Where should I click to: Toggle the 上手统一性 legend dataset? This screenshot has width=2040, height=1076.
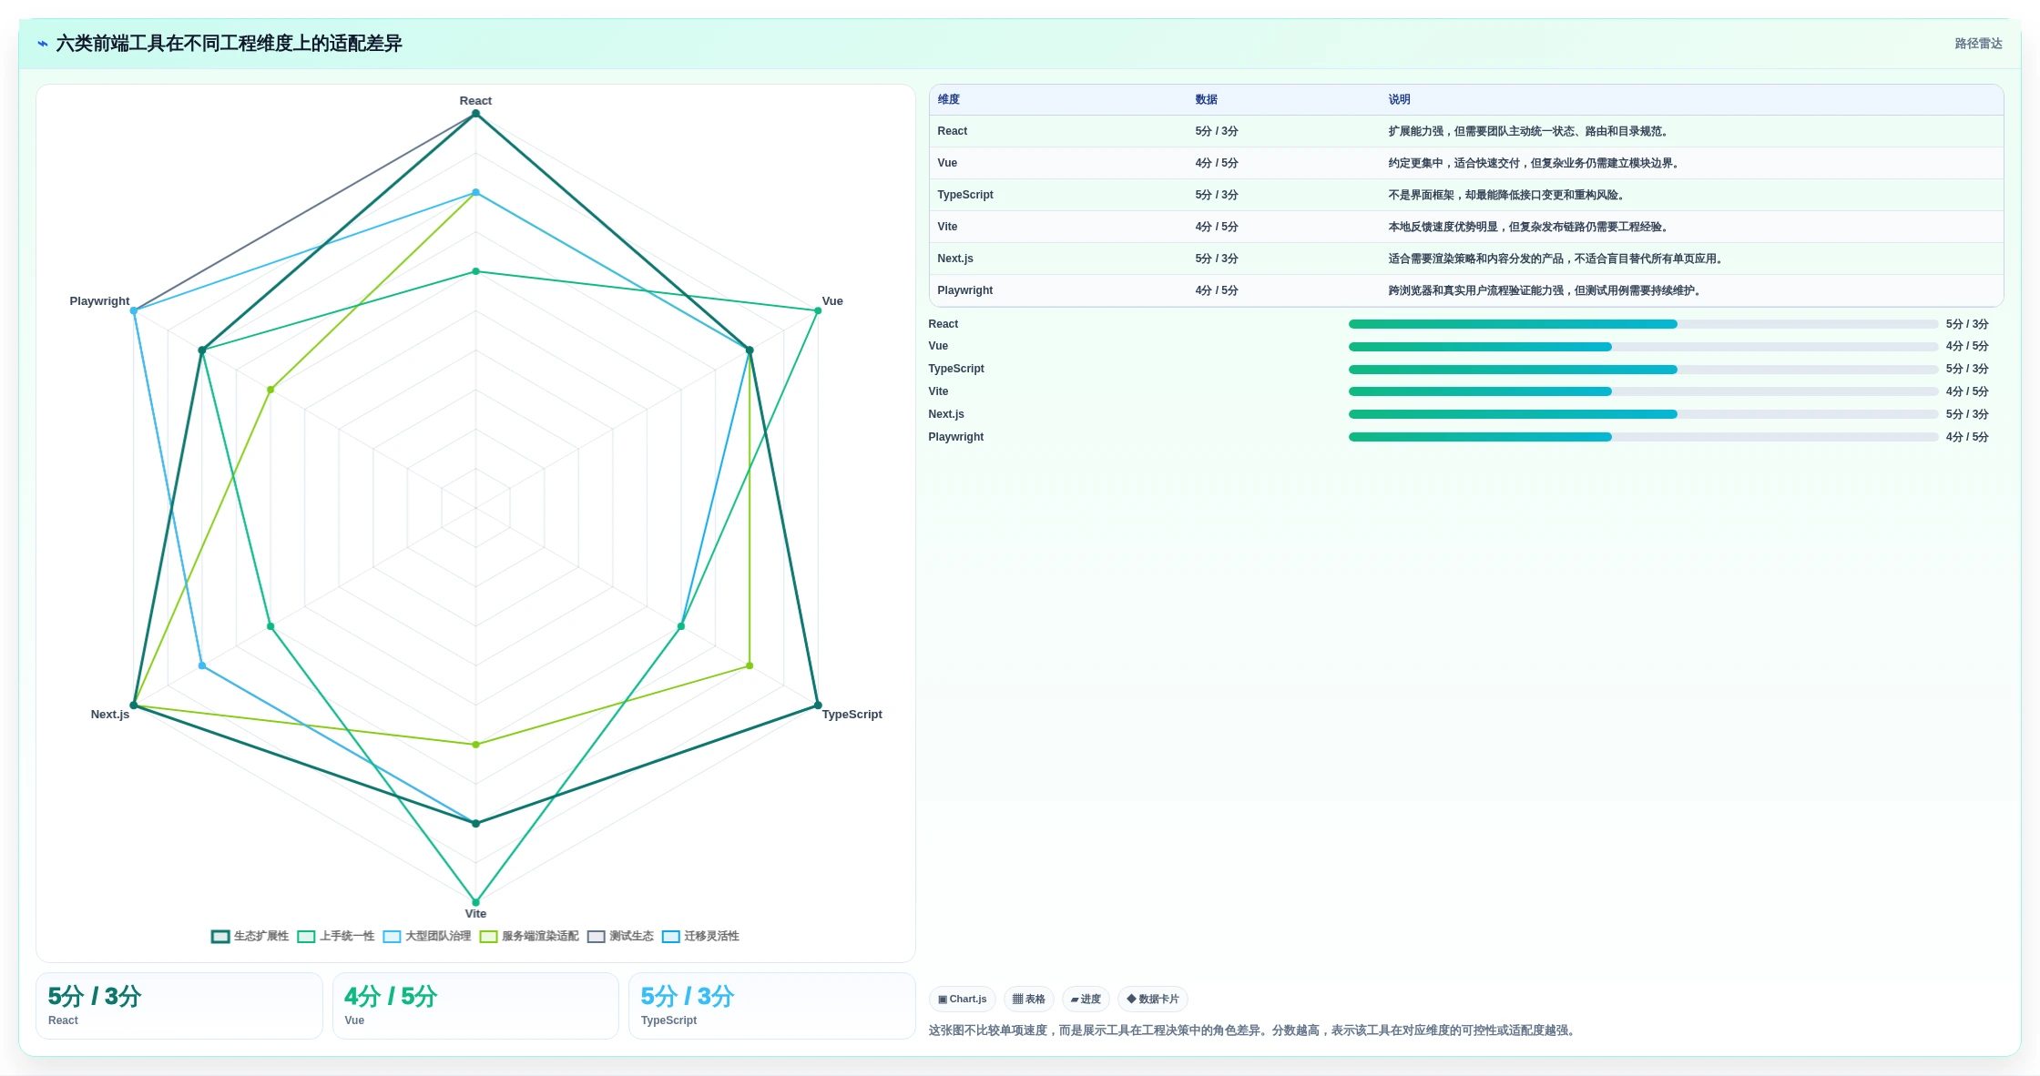coord(336,936)
